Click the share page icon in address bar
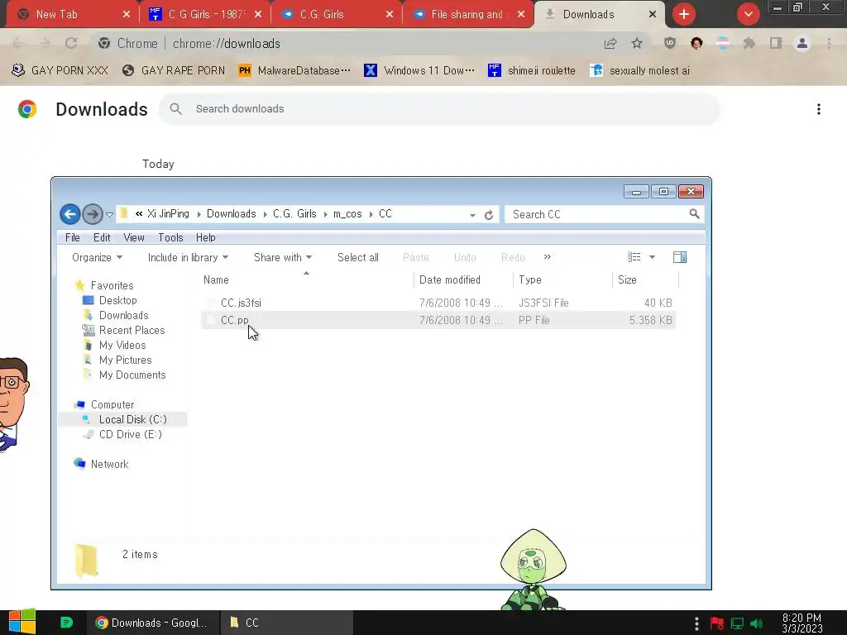This screenshot has width=847, height=635. (x=610, y=43)
